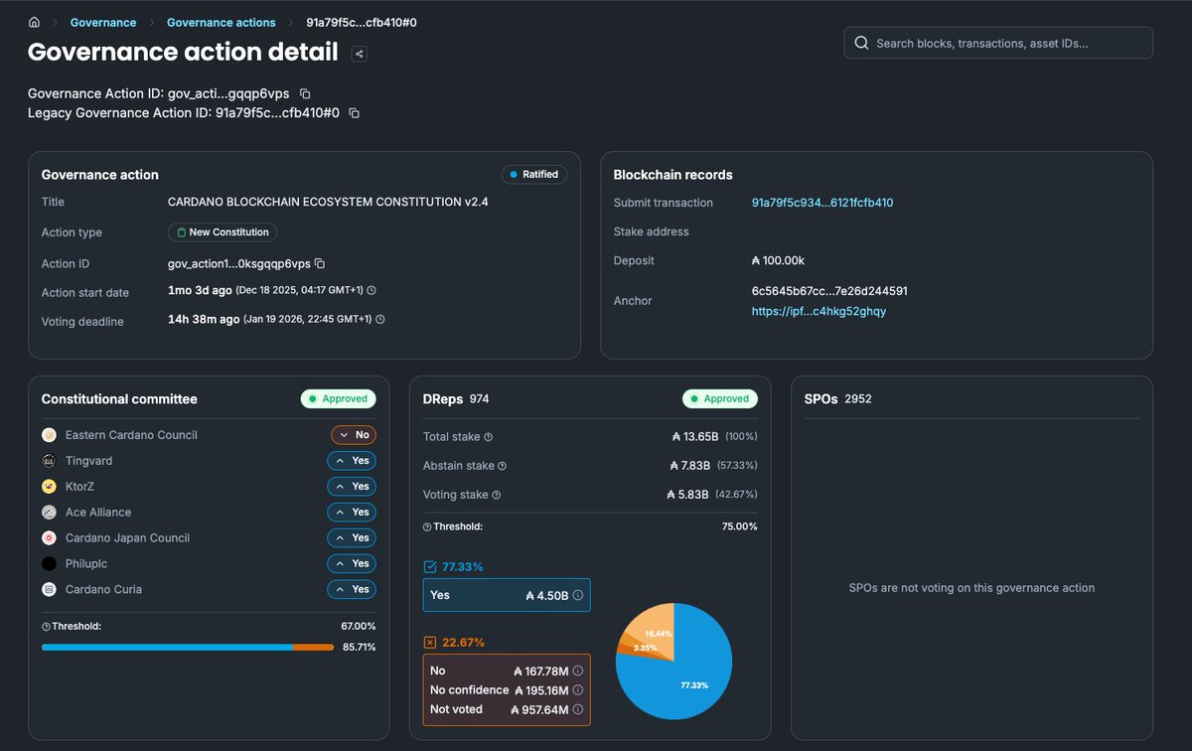Click info icon in Yes ₳4.50B row
Screen dimensions: 1192x751
pyautogui.click(x=578, y=596)
